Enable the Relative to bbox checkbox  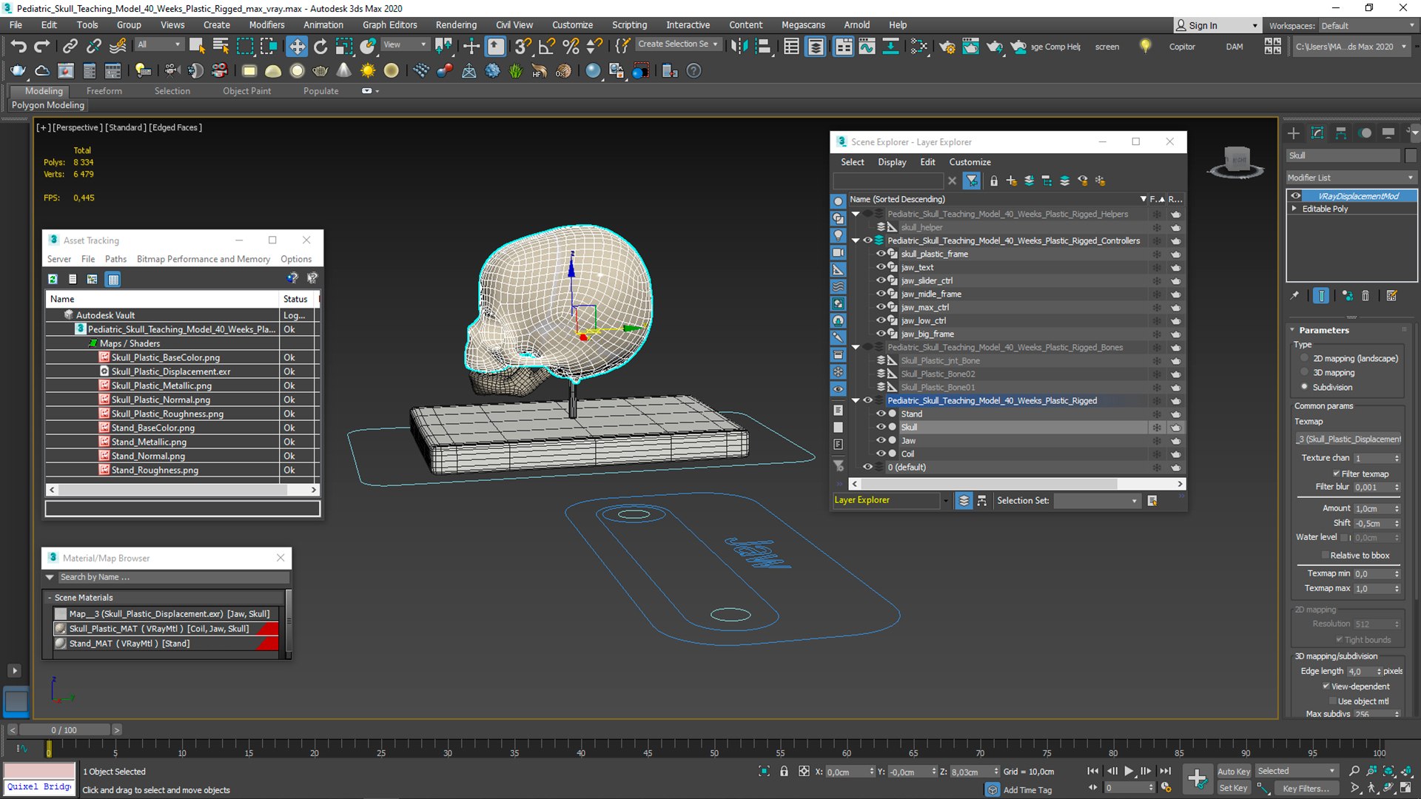[x=1325, y=556]
